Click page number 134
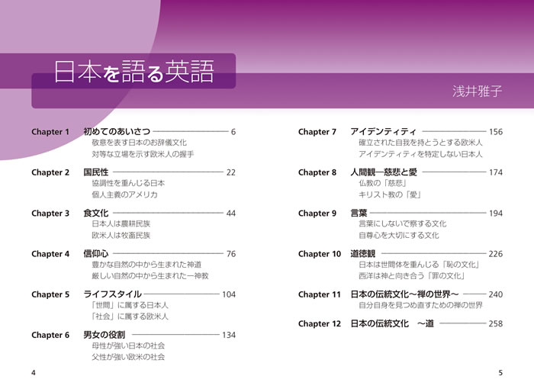This screenshot has height=392, width=534. pyautogui.click(x=229, y=335)
